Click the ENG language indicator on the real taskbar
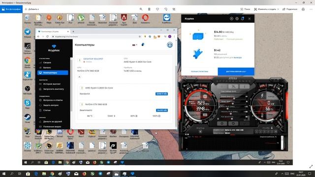The width and height of the screenshot is (315, 177). point(292,174)
